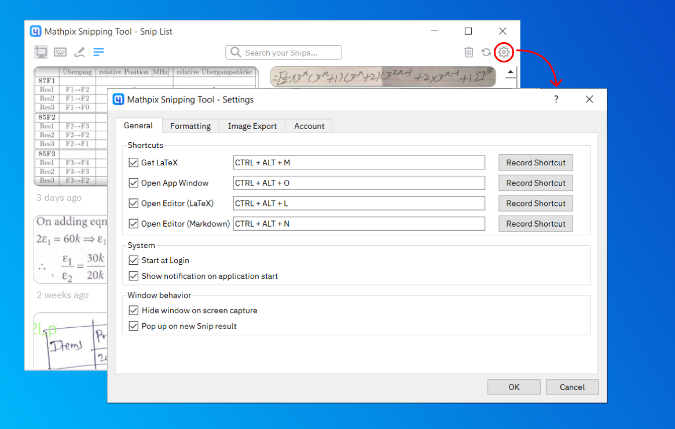Maximize the Snip List window

tap(468, 31)
